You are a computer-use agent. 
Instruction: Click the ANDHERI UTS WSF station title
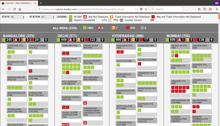click(178, 82)
